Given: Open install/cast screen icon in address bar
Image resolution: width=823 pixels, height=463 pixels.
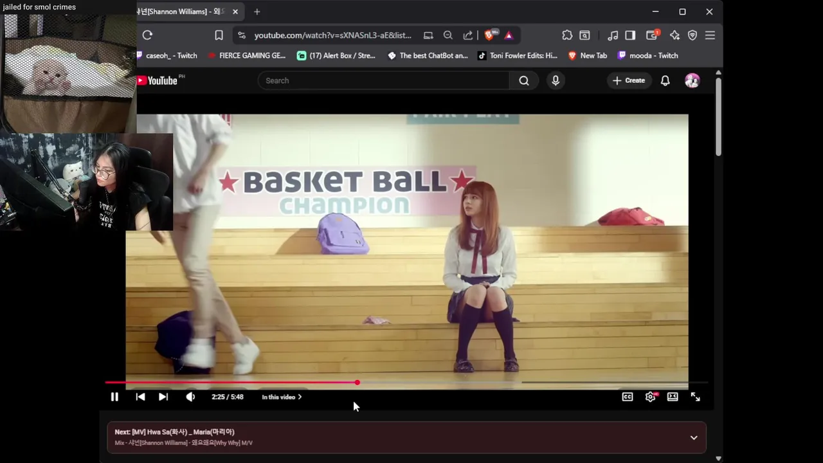Looking at the screenshot, I should tap(428, 35).
